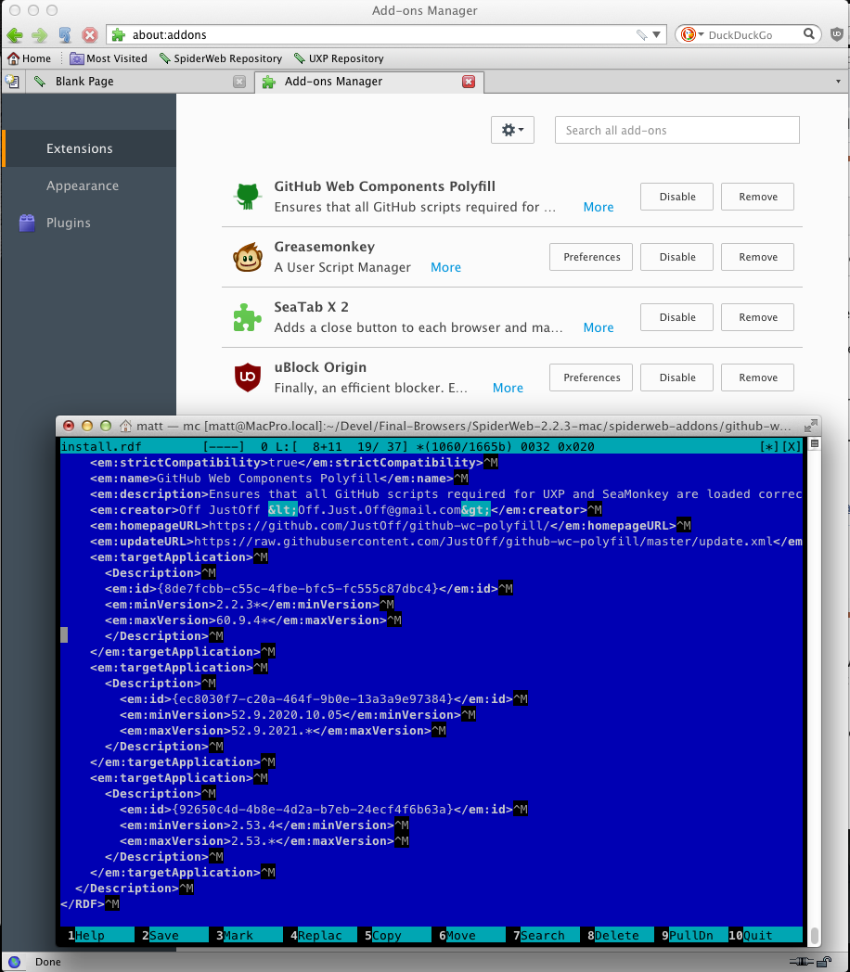Click 1Help in mc function bar
The width and height of the screenshot is (850, 972).
(x=97, y=935)
